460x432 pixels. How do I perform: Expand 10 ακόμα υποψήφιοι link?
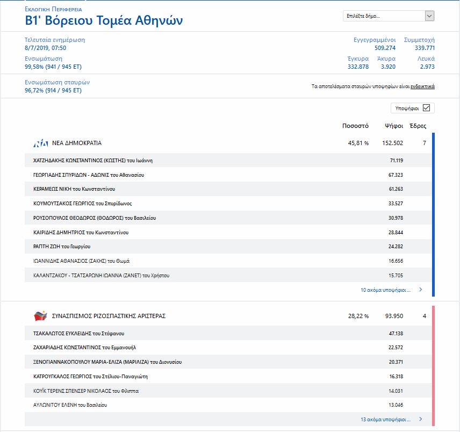tap(385, 290)
